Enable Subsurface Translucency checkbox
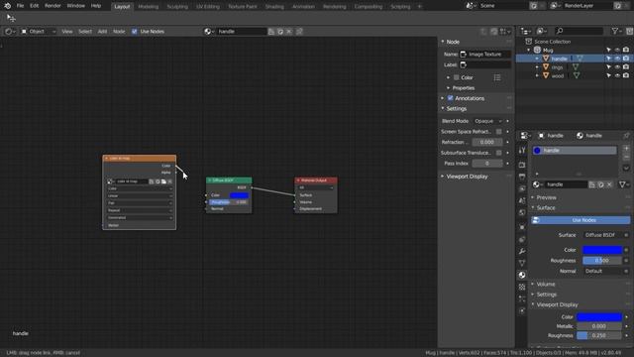This screenshot has width=634, height=357. pos(499,153)
